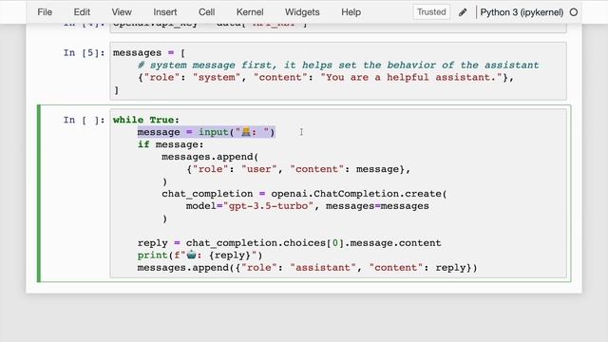Click openai.ChatCompletion.create call
The width and height of the screenshot is (608, 342).
tap(359, 194)
